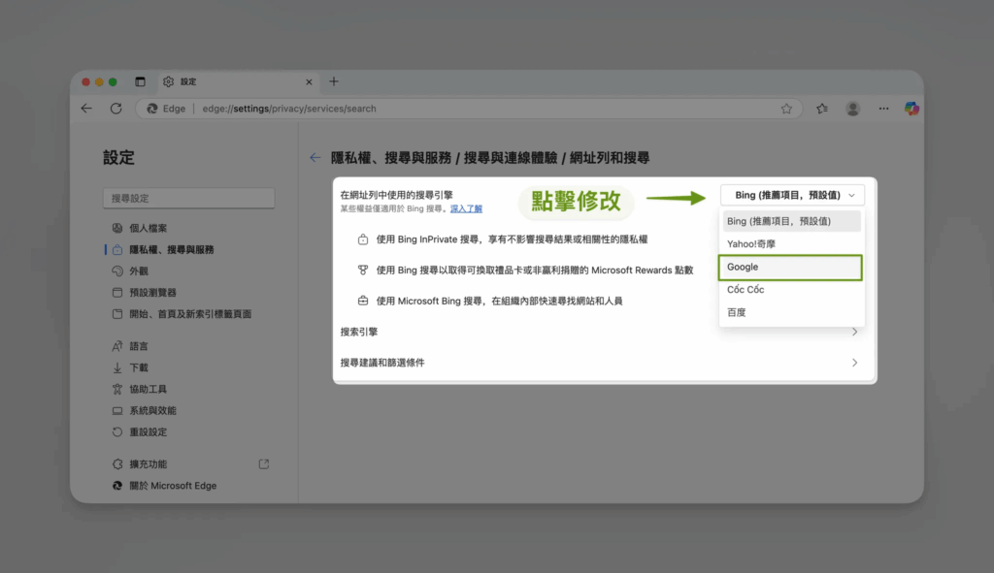Click the 在網址列中使用的搜尋引擎 label
994x573 pixels.
click(x=396, y=195)
